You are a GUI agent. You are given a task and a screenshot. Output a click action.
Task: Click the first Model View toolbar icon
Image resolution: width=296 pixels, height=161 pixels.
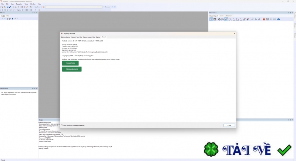pyautogui.click(x=211, y=19)
